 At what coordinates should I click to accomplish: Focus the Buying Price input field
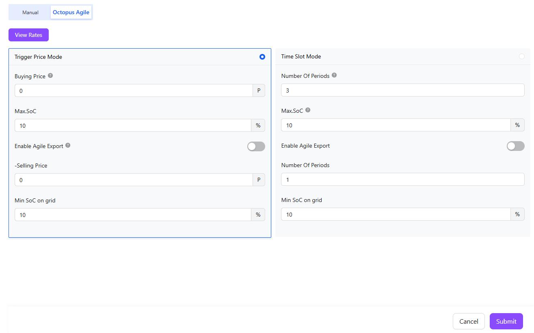pos(134,91)
